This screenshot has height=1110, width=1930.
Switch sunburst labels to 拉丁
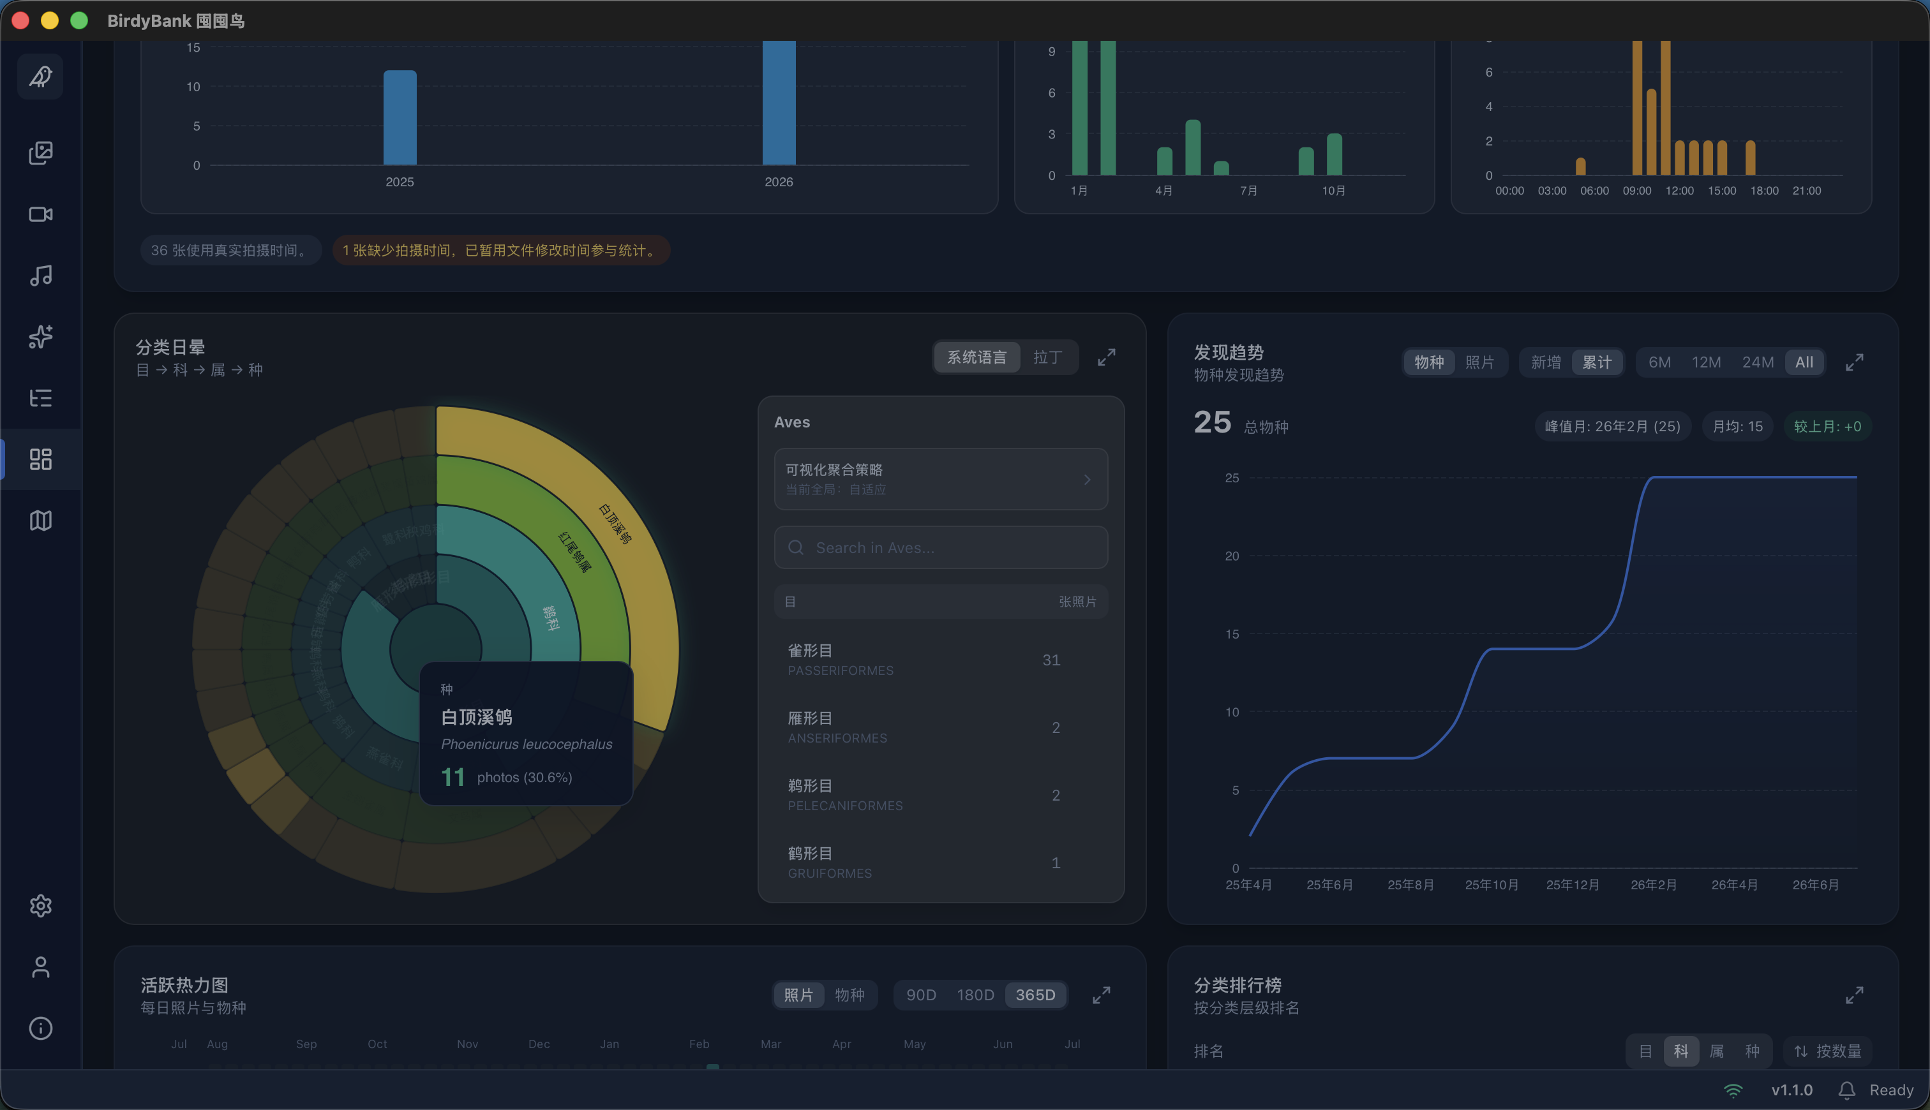click(x=1048, y=357)
